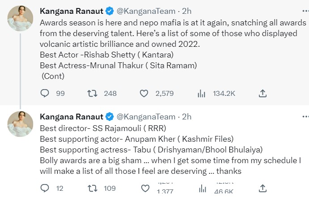Click @KanganaTeam handle on second tweet
The image size is (309, 197).
pos(146,117)
